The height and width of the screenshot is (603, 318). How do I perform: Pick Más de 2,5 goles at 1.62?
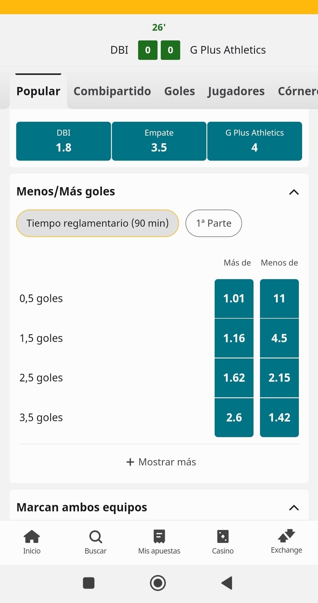tap(234, 378)
